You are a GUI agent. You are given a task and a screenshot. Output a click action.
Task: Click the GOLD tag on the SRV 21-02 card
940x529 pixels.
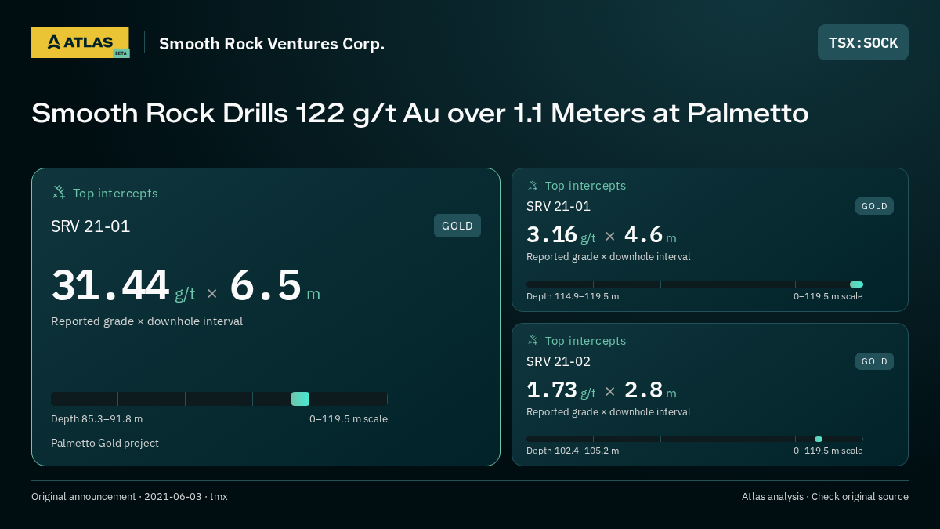(874, 361)
